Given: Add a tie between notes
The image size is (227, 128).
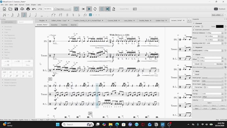Looking at the screenshot, I should pyautogui.click(x=53, y=15).
